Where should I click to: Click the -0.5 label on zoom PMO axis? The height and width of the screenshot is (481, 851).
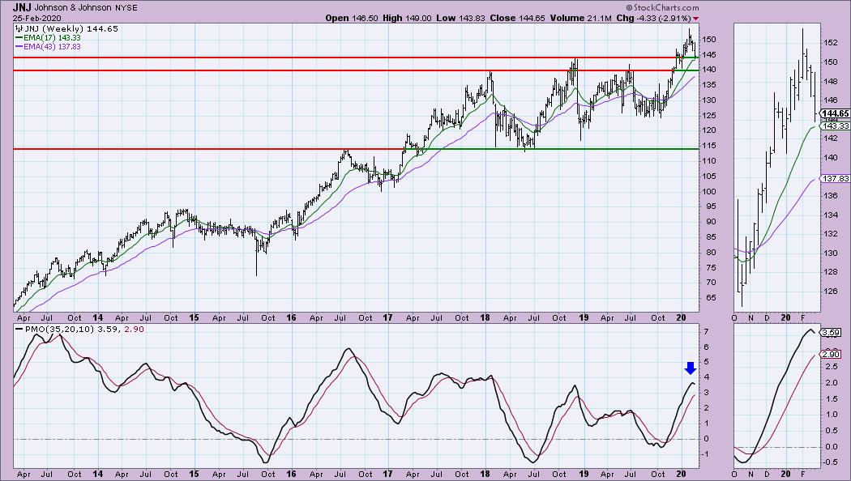click(830, 462)
